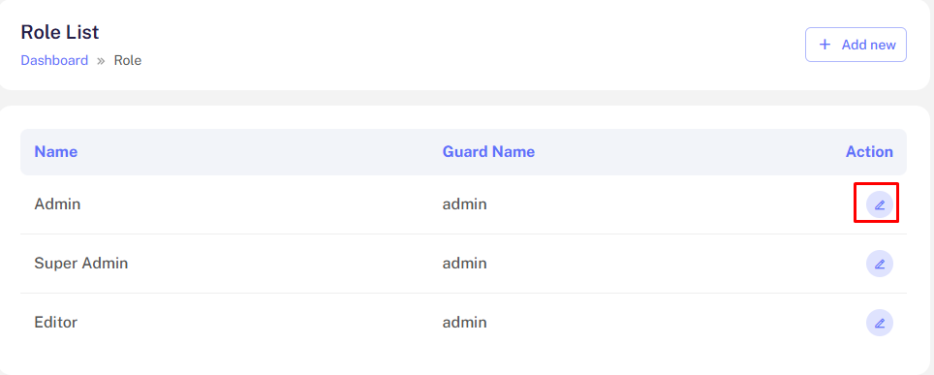The height and width of the screenshot is (375, 934).
Task: Select the Guard Name column header
Action: pos(488,152)
